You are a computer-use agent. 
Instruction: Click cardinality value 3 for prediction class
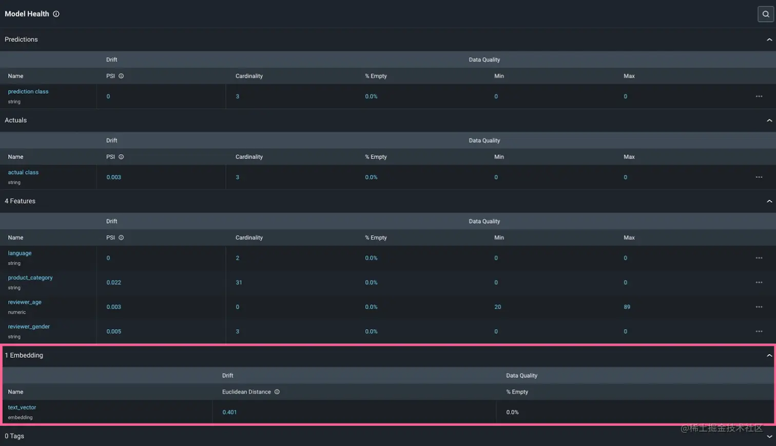point(238,96)
